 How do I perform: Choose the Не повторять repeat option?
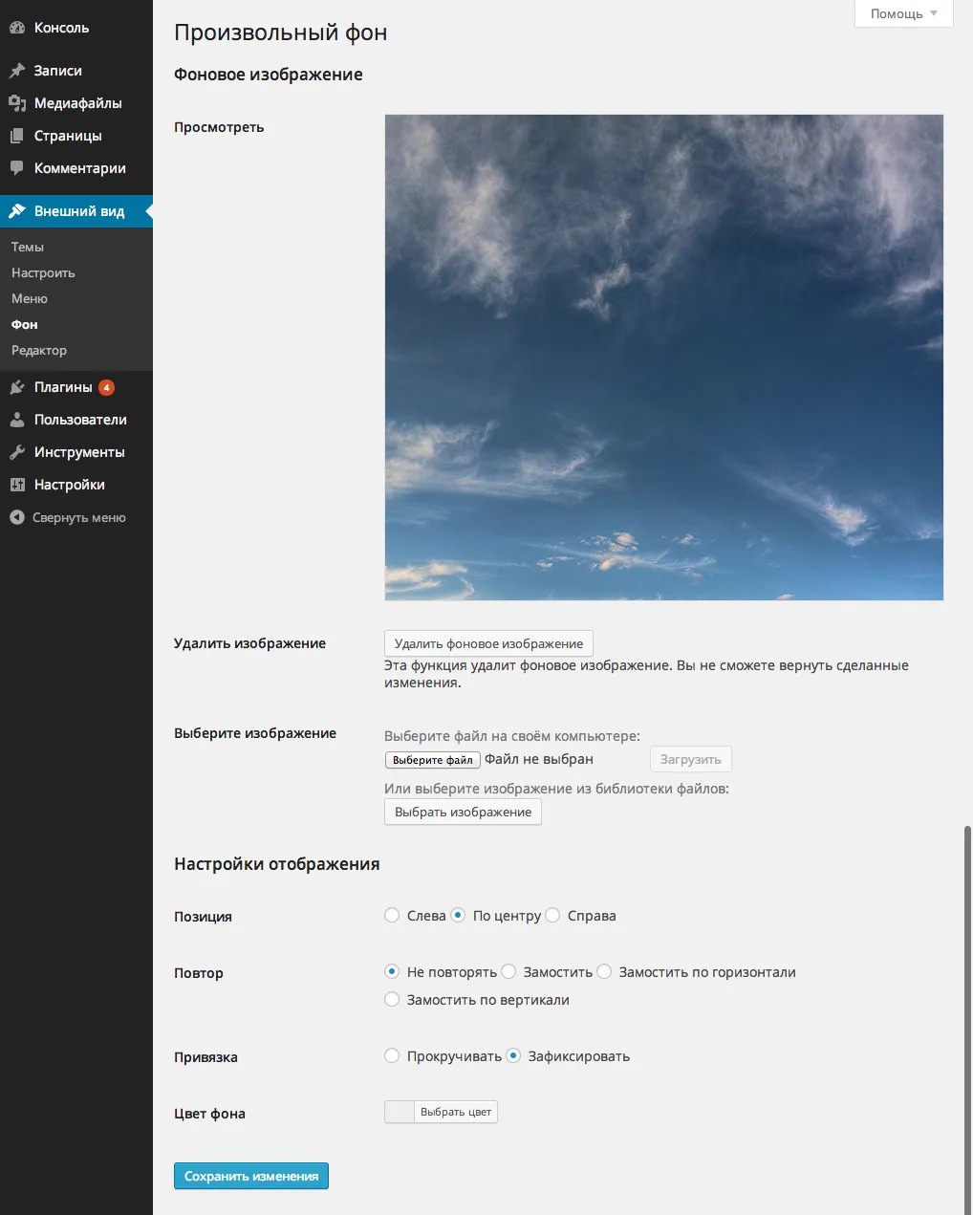pos(392,971)
